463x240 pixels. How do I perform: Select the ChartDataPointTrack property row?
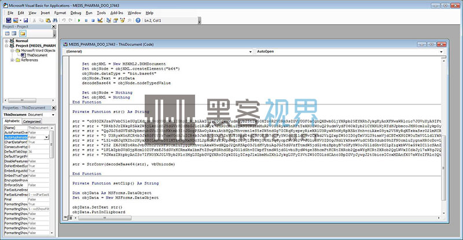click(27, 142)
